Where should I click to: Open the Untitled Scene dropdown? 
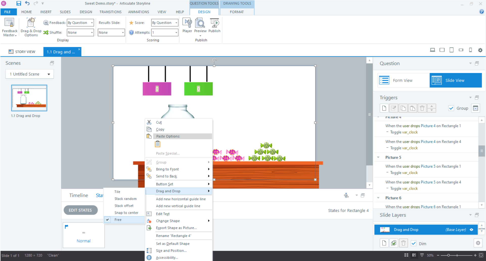[30, 74]
